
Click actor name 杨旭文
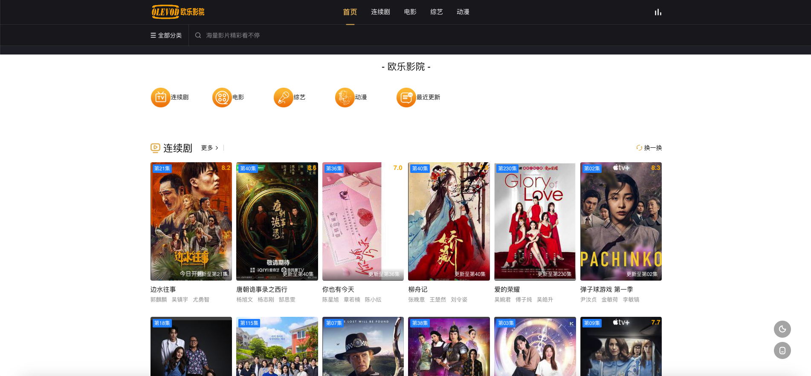point(245,300)
